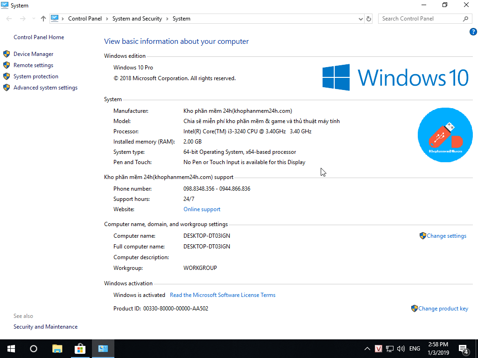Click the volume speaker icon in tray
Screen dimensions: 478x358
point(401,349)
